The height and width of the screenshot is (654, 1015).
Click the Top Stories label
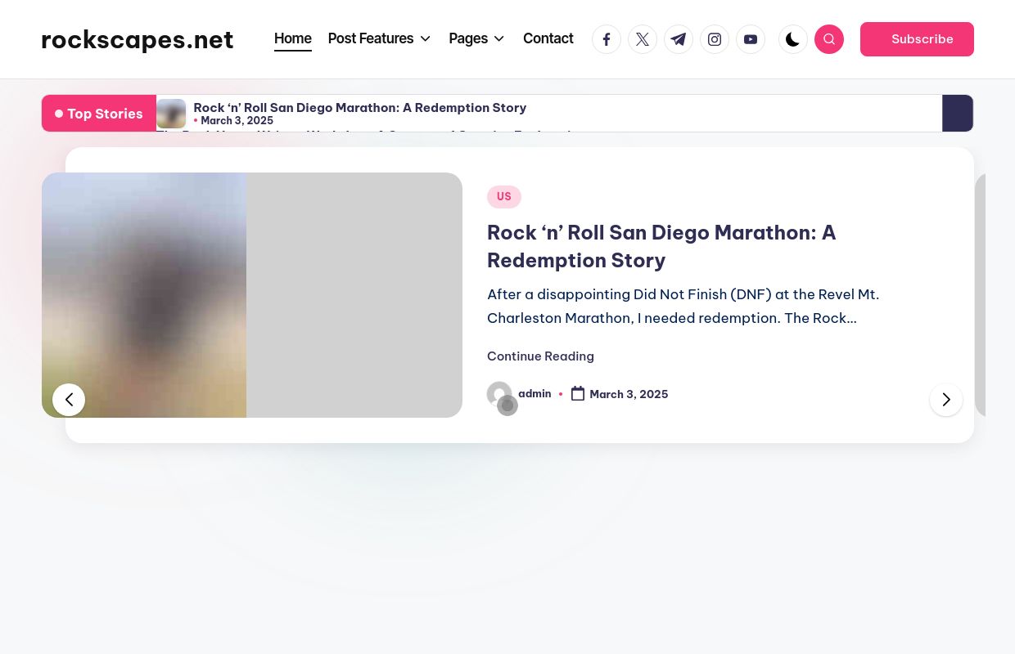[99, 114]
